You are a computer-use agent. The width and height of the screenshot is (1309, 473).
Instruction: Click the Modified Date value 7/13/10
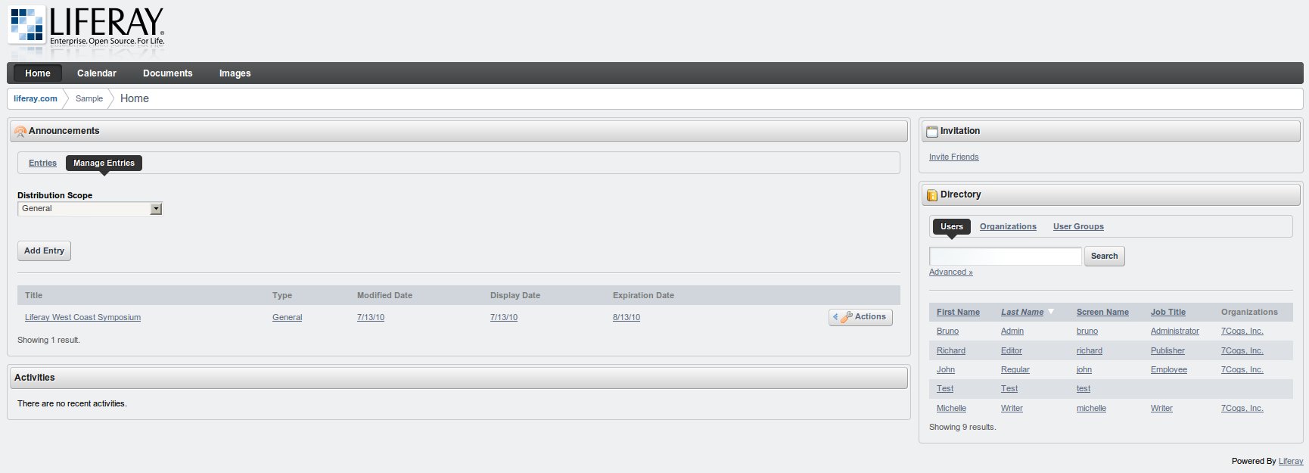point(371,318)
